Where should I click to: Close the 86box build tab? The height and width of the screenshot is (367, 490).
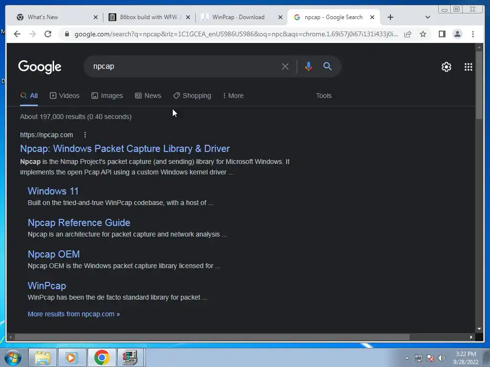(188, 18)
